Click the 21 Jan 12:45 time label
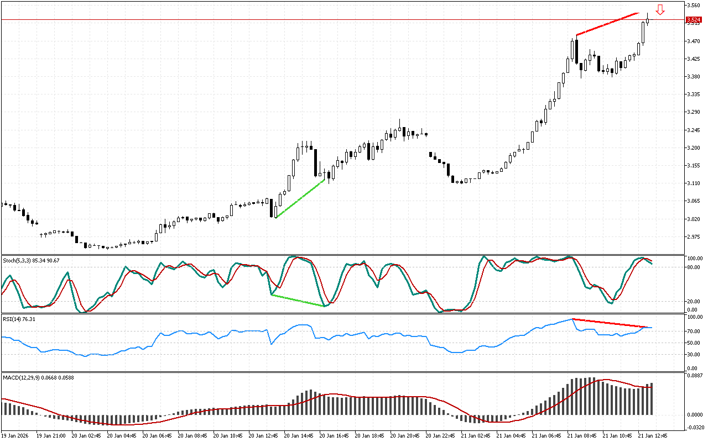708x442 pixels. 653,435
